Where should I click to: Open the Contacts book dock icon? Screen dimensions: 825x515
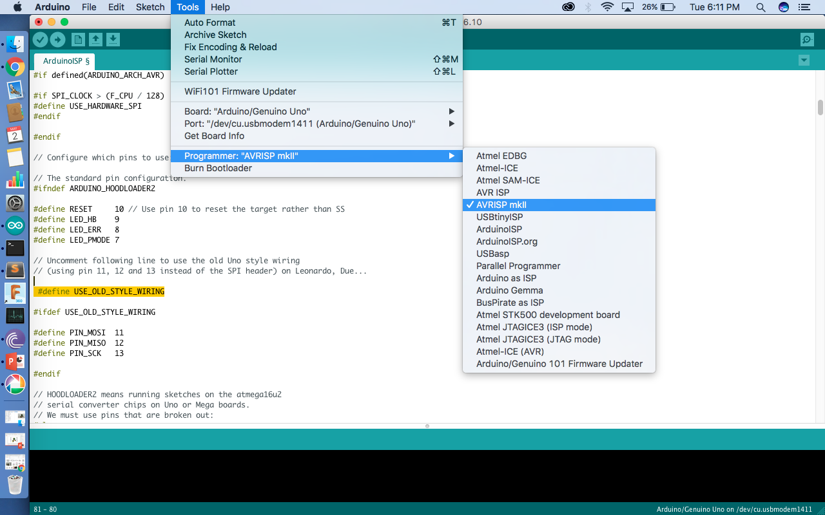[15, 112]
